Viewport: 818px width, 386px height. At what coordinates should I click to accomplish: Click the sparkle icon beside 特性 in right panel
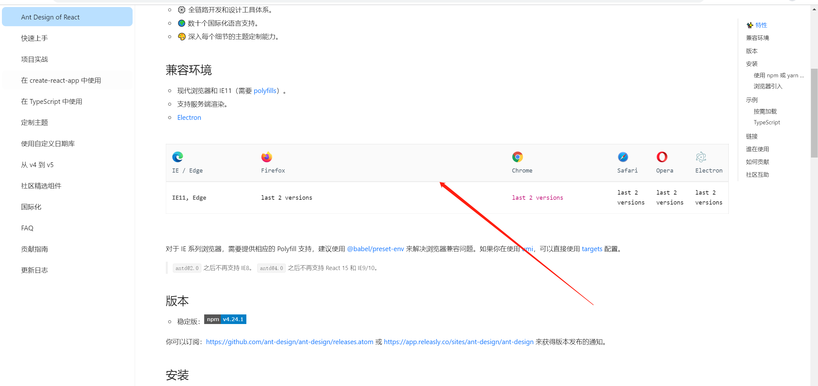tap(750, 25)
